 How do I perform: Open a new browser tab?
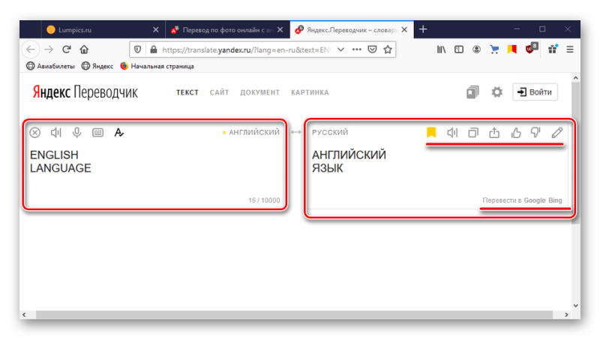click(x=423, y=29)
